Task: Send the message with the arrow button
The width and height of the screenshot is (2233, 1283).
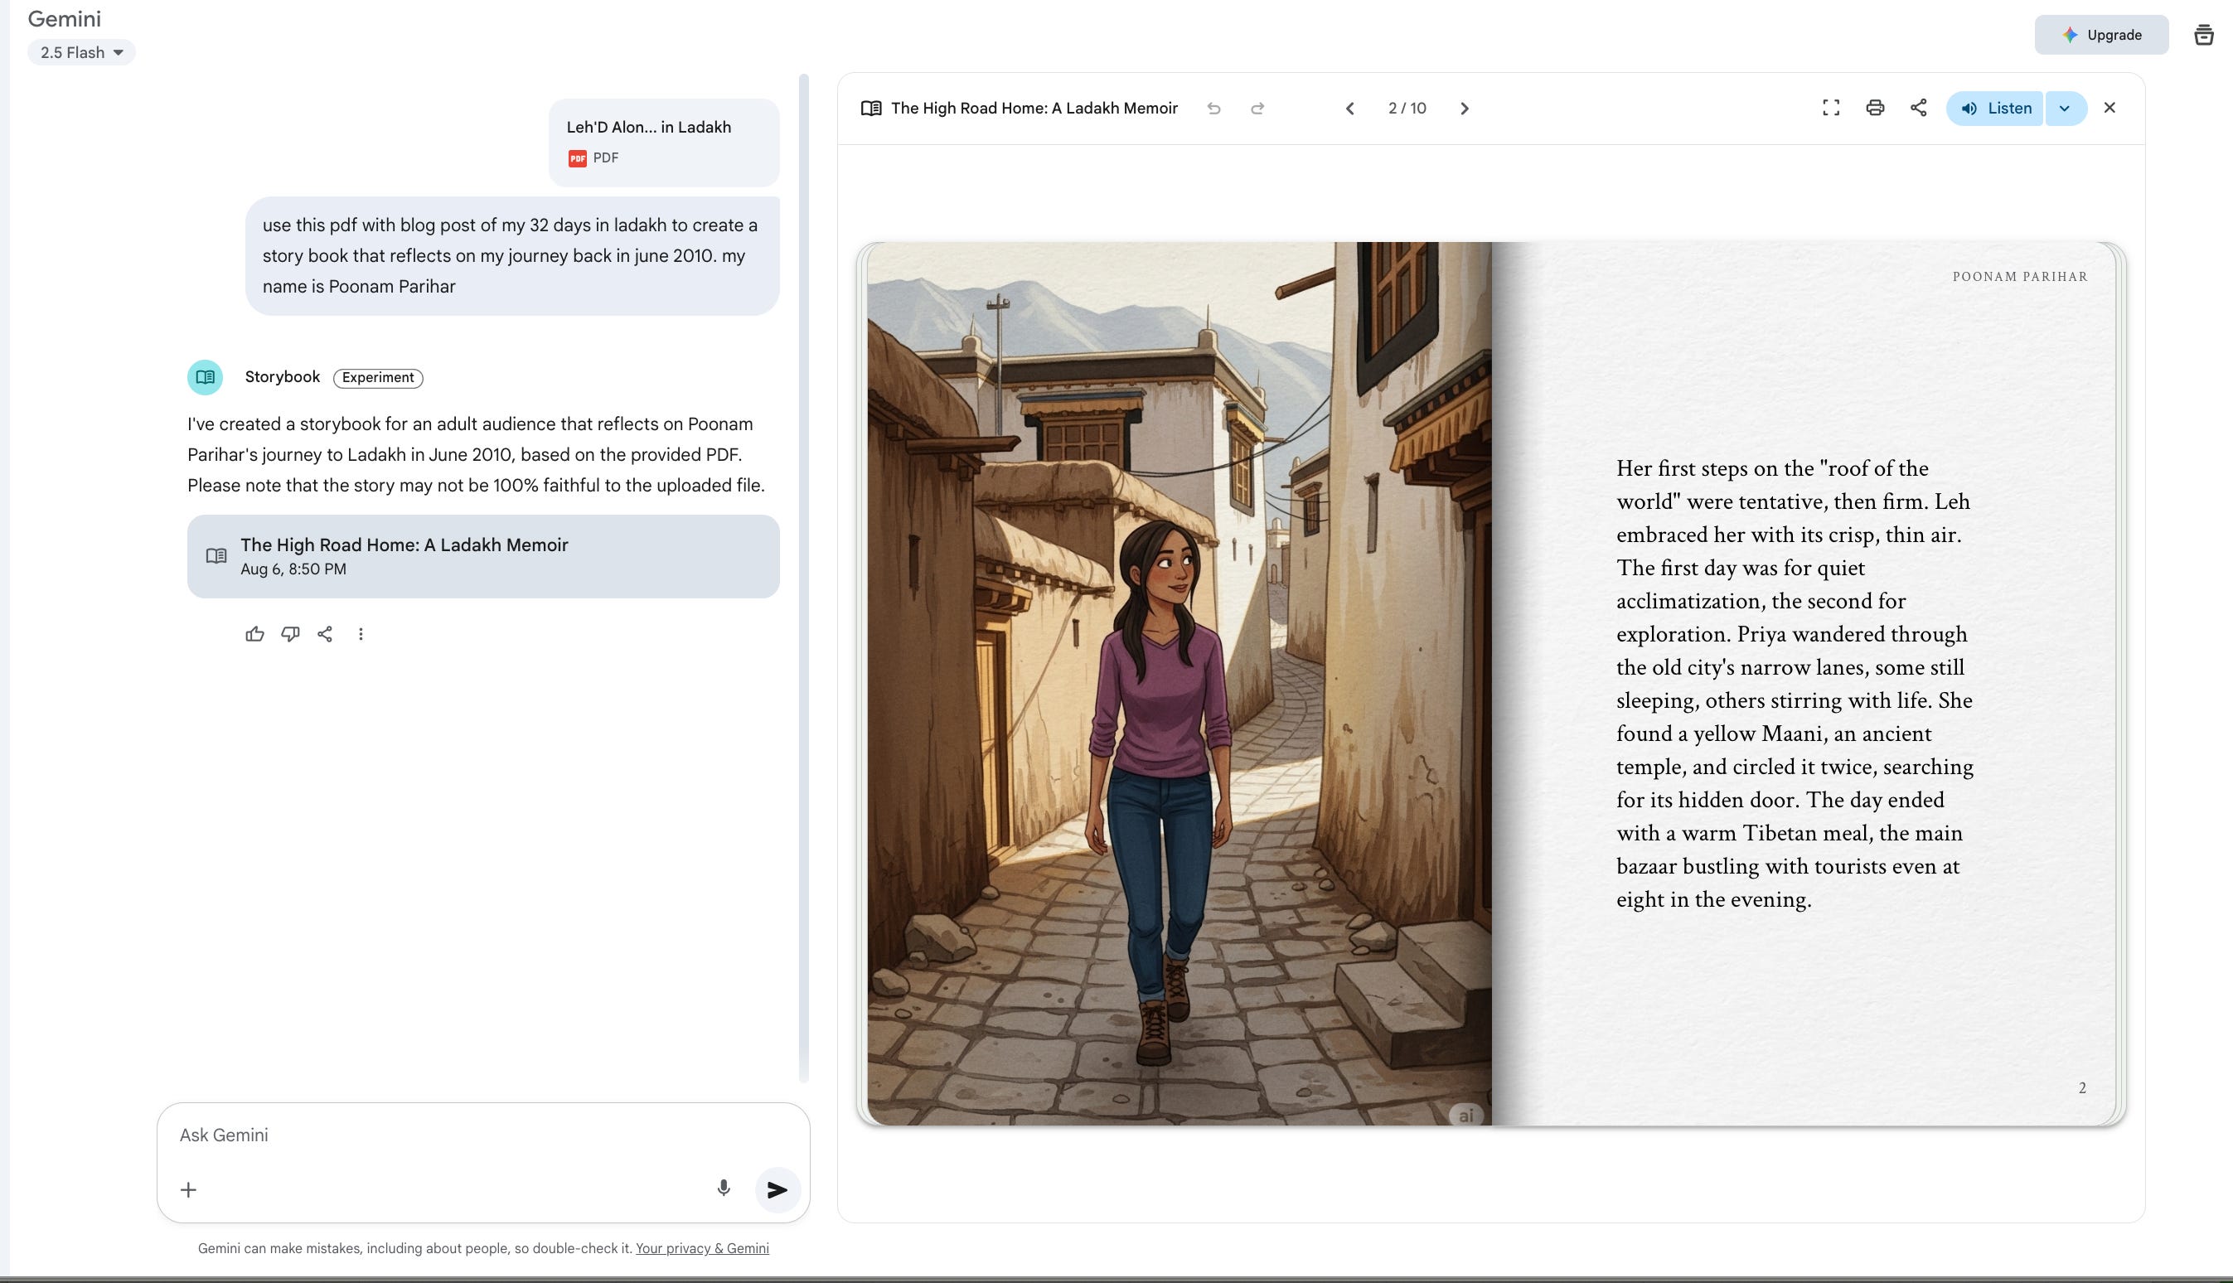Action: (777, 1189)
